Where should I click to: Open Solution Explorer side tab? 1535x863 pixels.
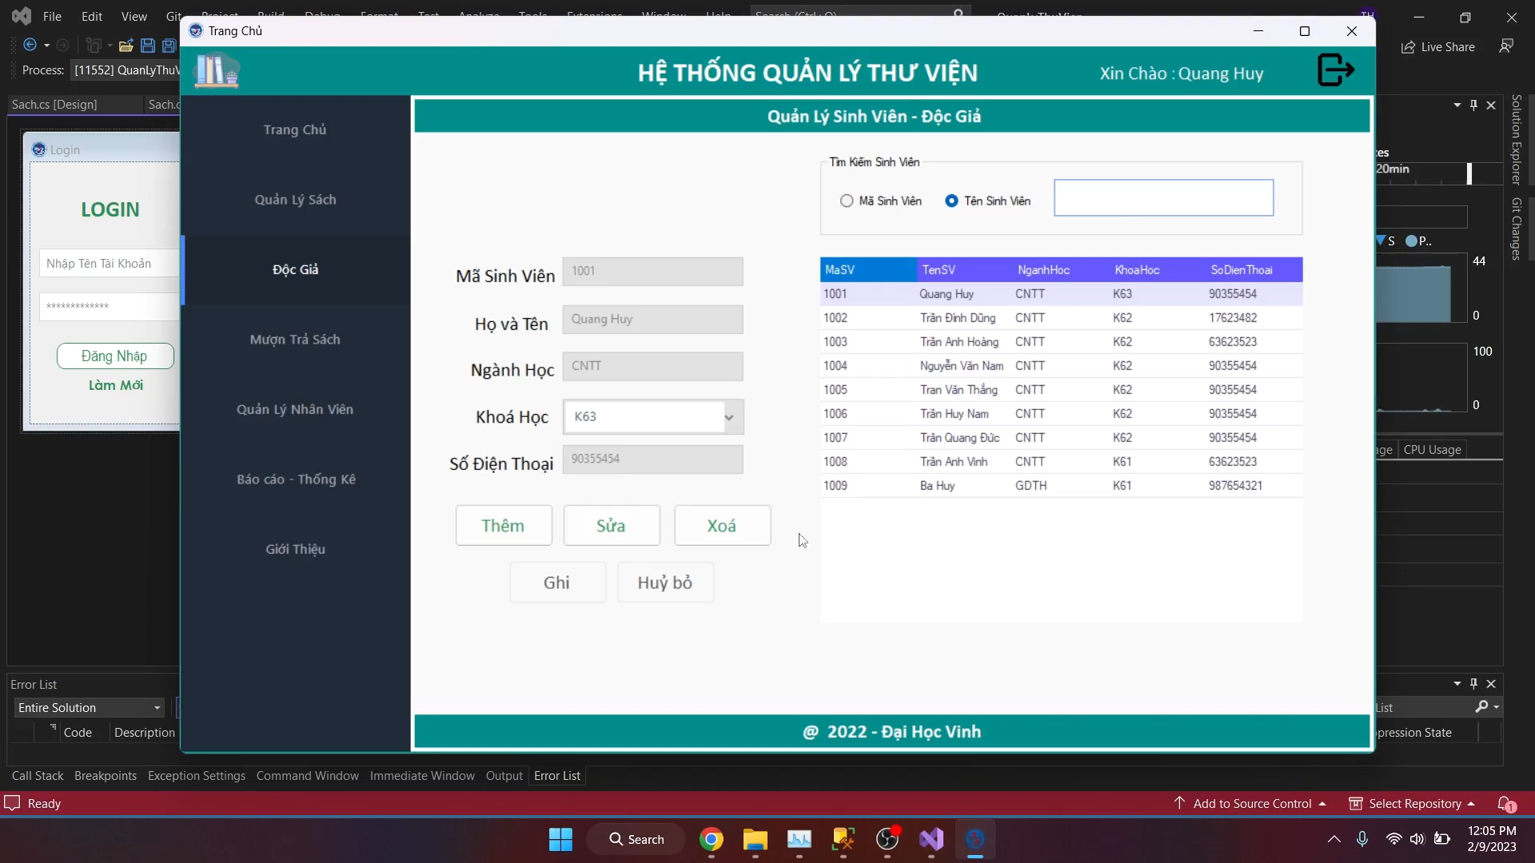tap(1516, 140)
